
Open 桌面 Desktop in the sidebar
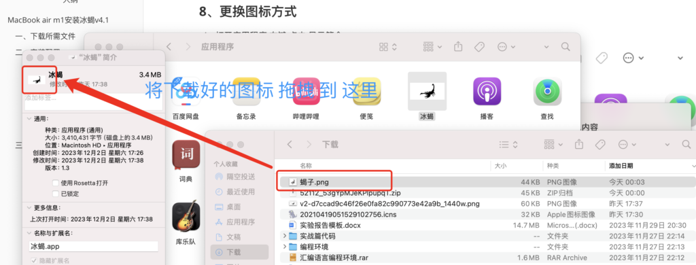click(x=228, y=207)
